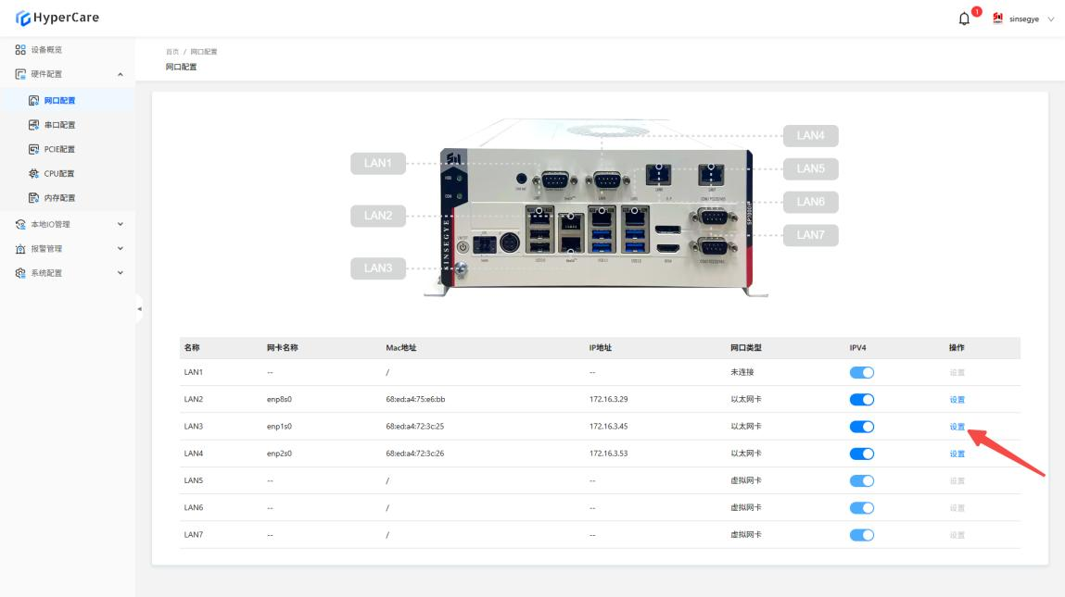Open the notification bell icon
Image resolution: width=1065 pixels, height=597 pixels.
tap(964, 19)
